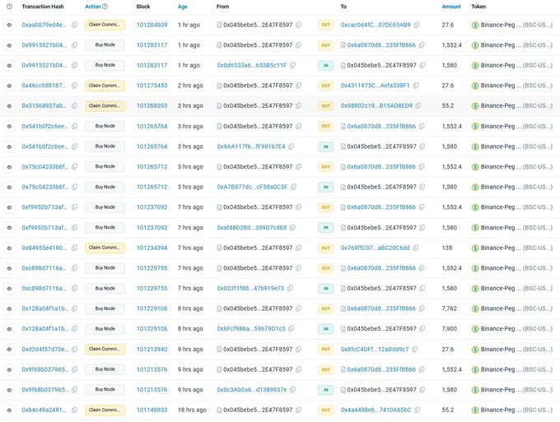
Task: Toggle quick view eye for 0x84955e4190
Action: [x=9, y=248]
